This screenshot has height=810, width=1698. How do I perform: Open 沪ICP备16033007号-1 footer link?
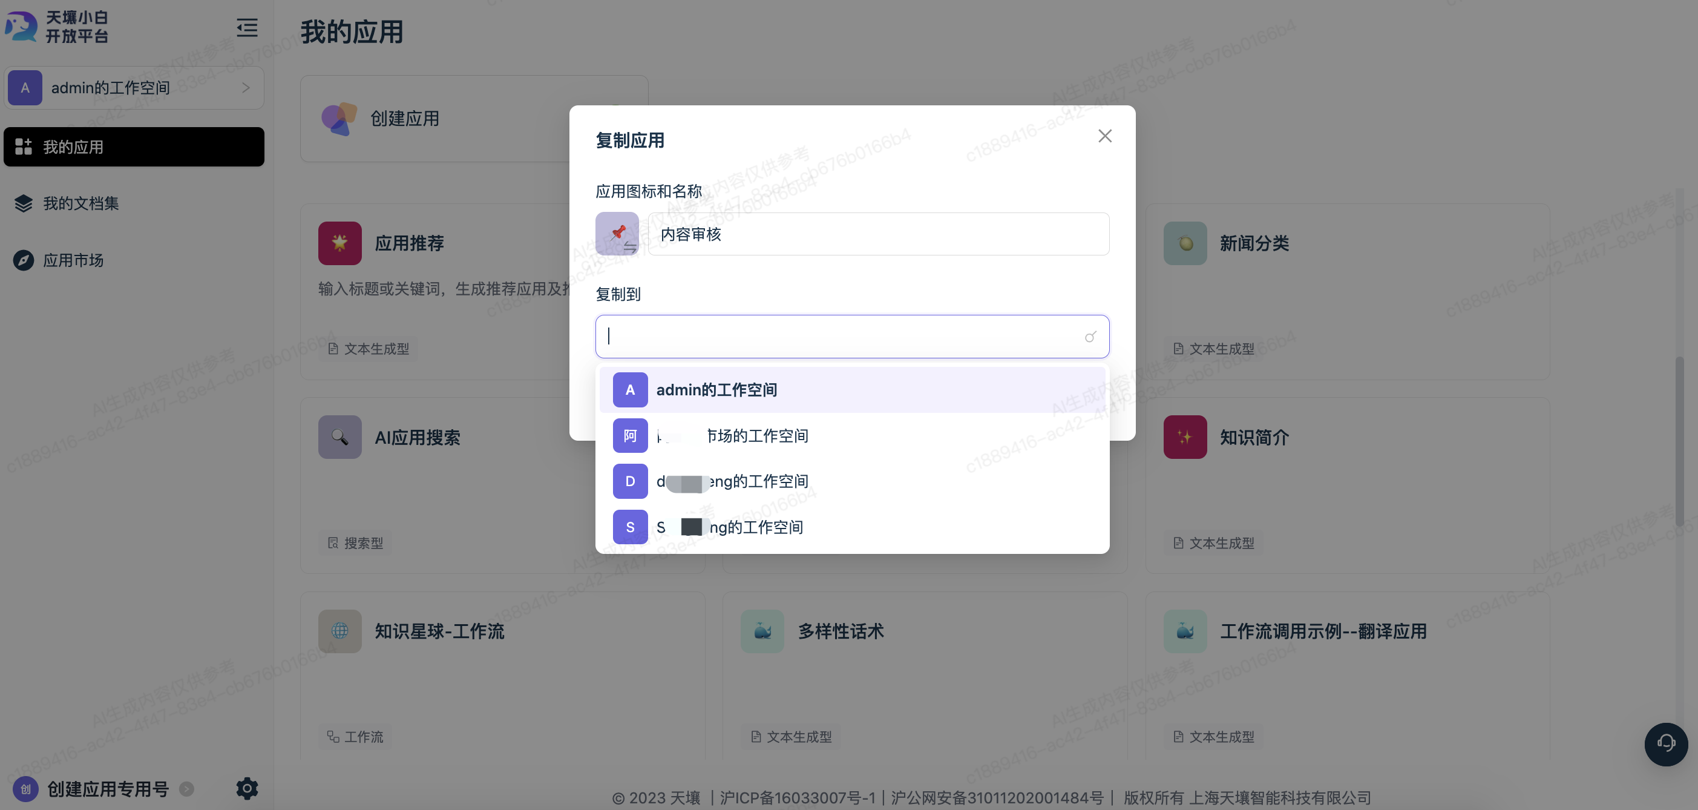click(798, 797)
